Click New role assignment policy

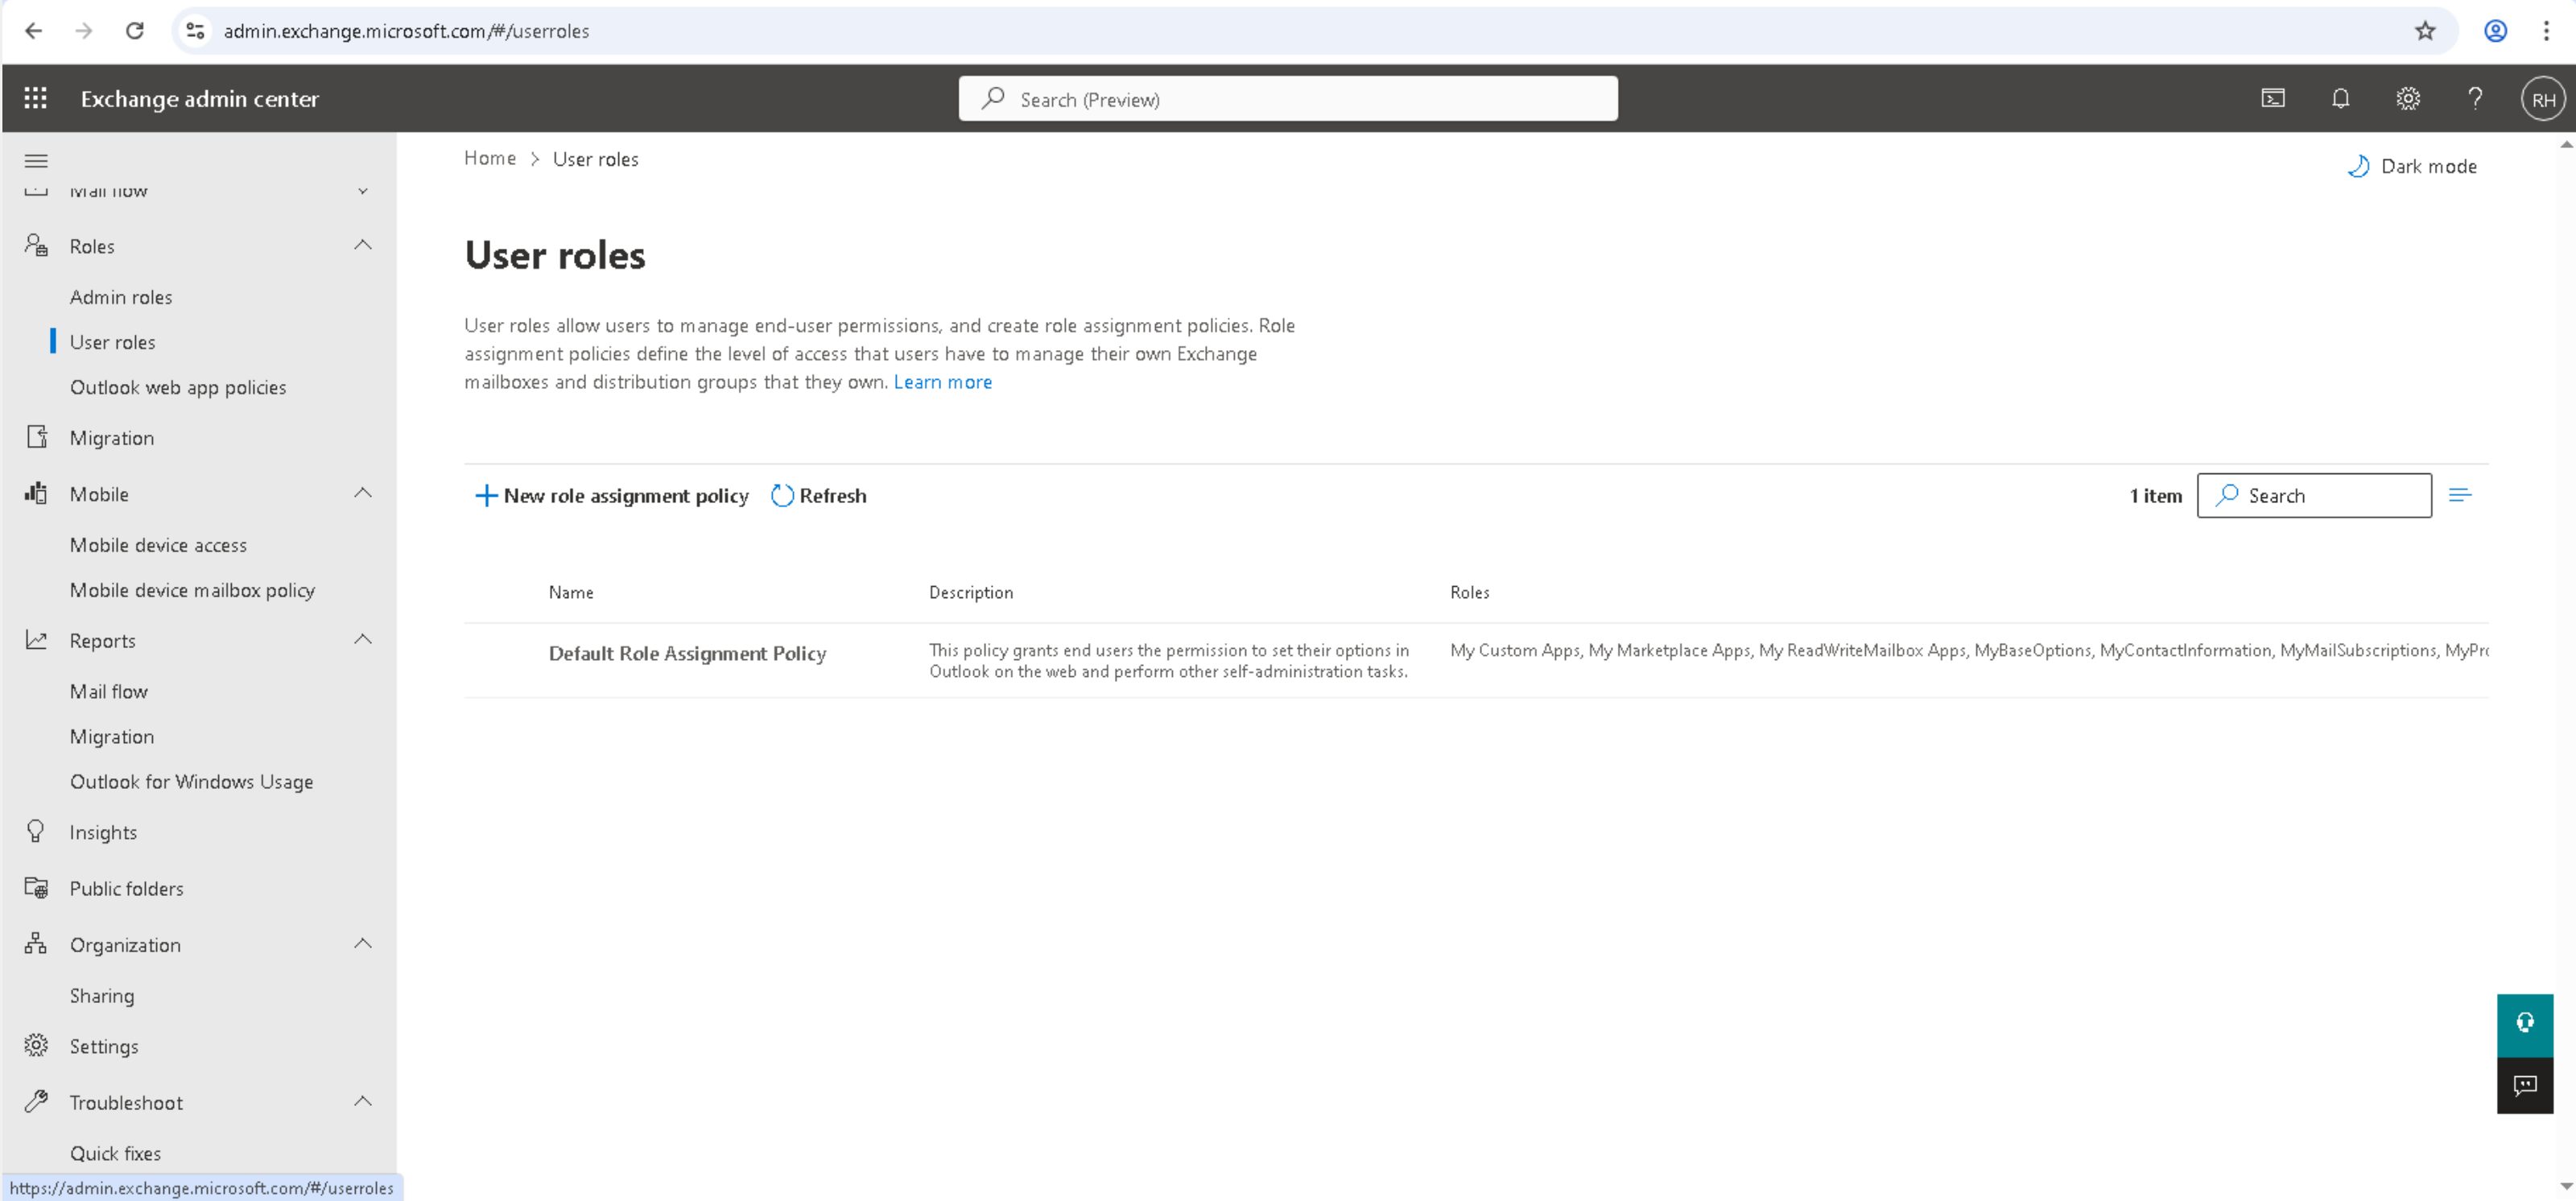[x=611, y=496]
